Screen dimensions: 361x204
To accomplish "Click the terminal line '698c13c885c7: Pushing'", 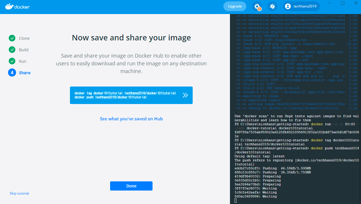I will pyautogui.click(x=273, y=172).
